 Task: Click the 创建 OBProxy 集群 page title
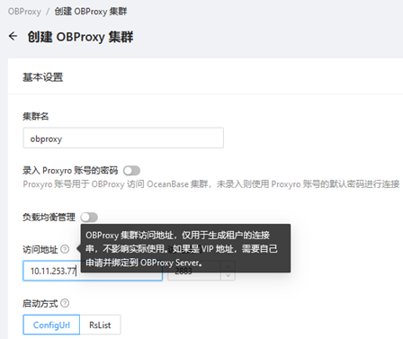click(x=80, y=37)
